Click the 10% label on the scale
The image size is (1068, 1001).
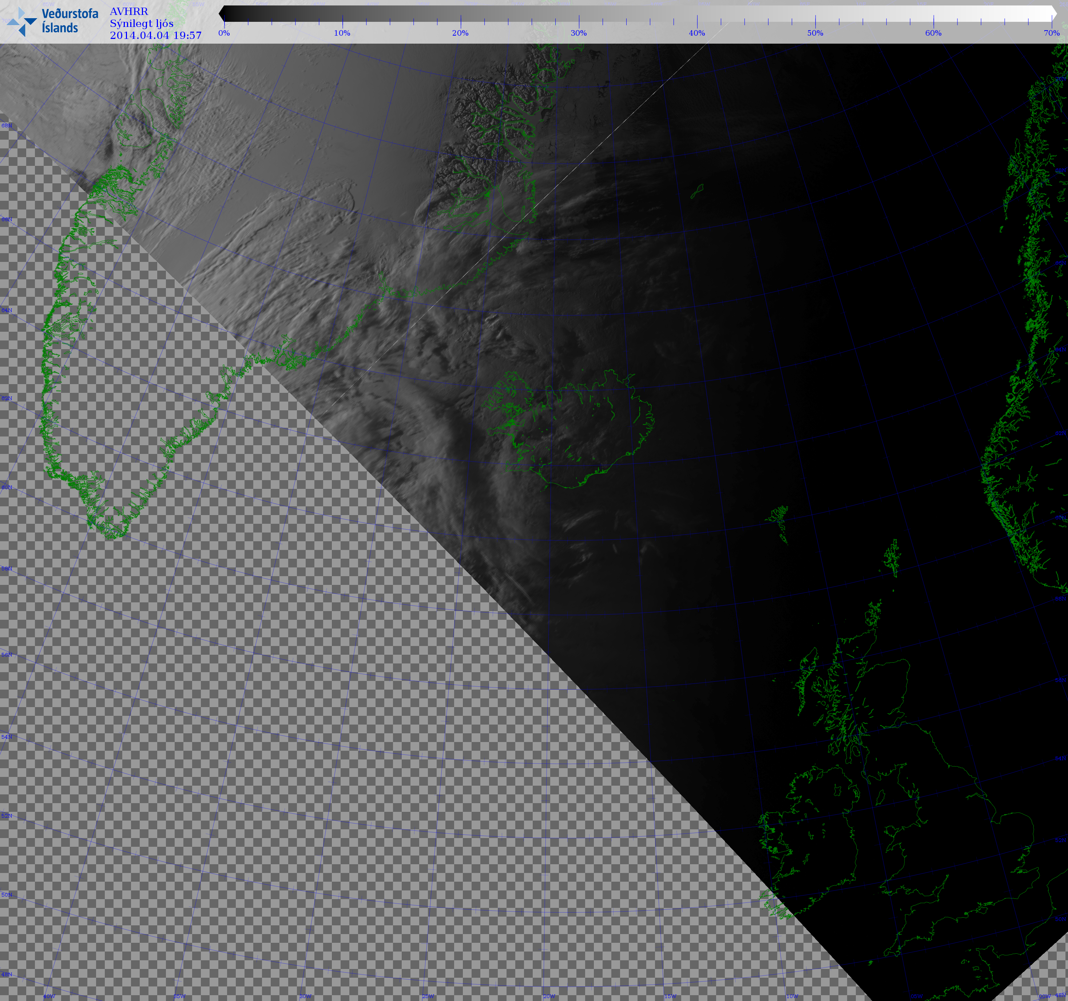(342, 33)
